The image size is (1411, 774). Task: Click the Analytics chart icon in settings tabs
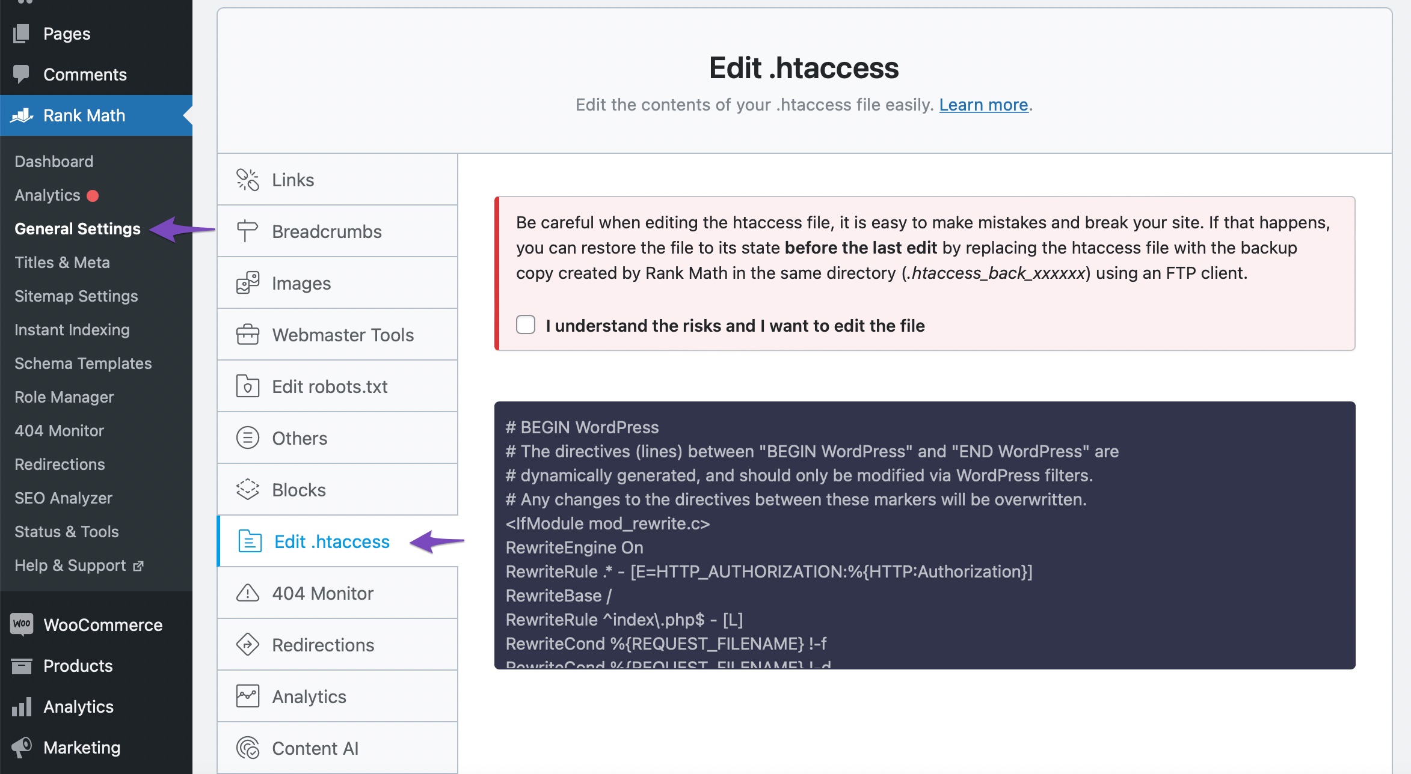247,696
